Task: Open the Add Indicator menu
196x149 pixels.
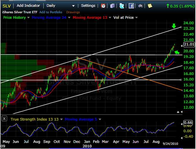Action: tap(29, 6)
